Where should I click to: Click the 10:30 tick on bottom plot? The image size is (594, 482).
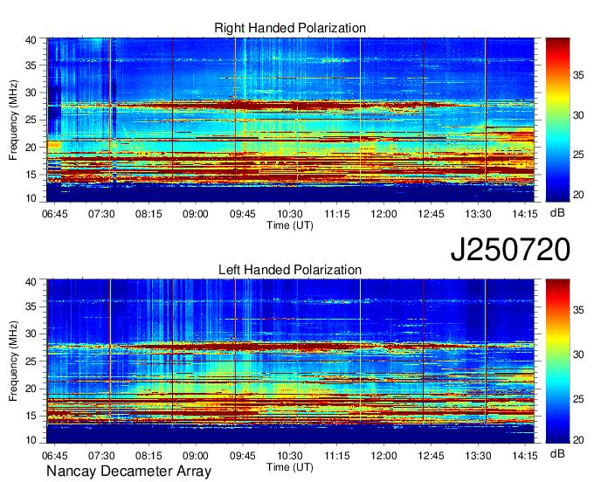[x=290, y=456]
